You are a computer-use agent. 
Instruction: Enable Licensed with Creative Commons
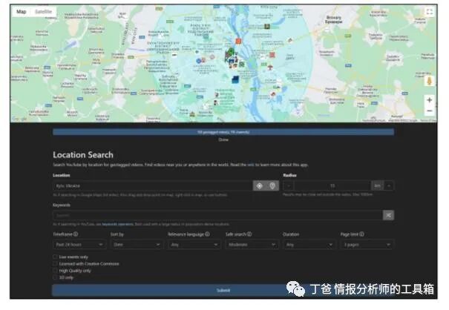click(55, 263)
